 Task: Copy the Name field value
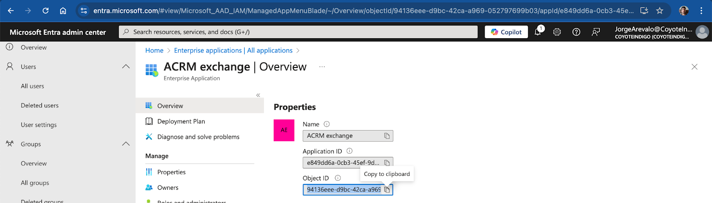[x=387, y=136]
